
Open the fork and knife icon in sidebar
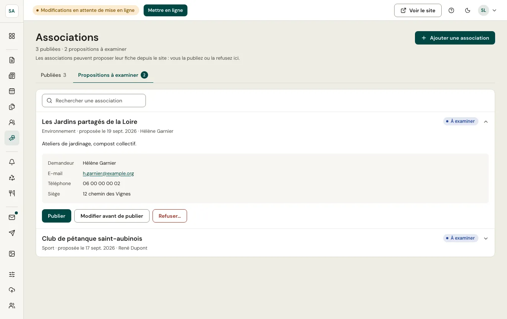pyautogui.click(x=12, y=193)
